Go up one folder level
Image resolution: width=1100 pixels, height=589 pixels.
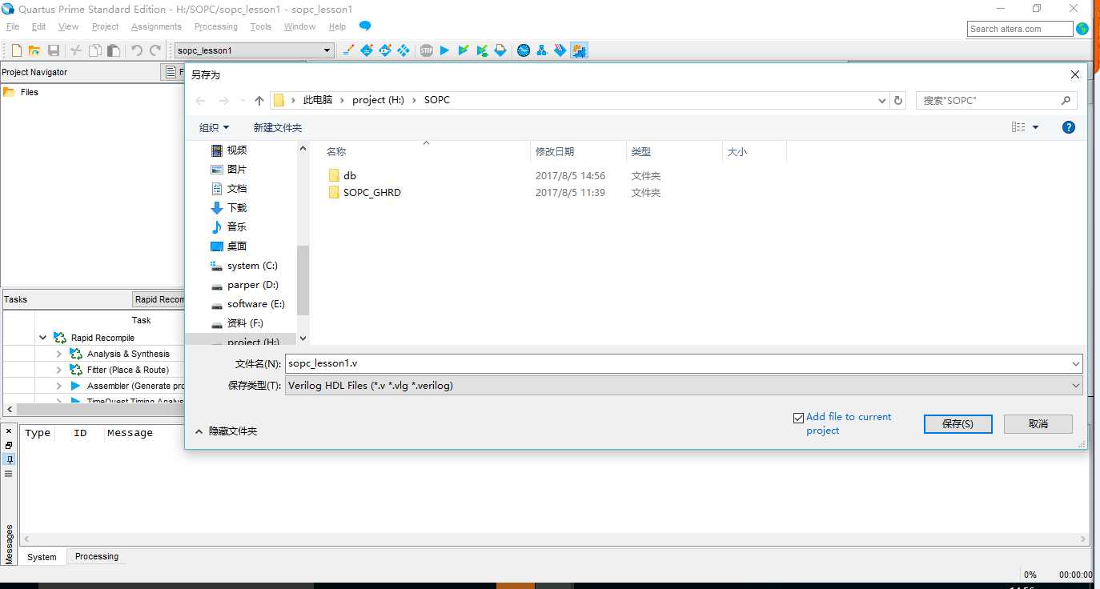[x=259, y=101]
